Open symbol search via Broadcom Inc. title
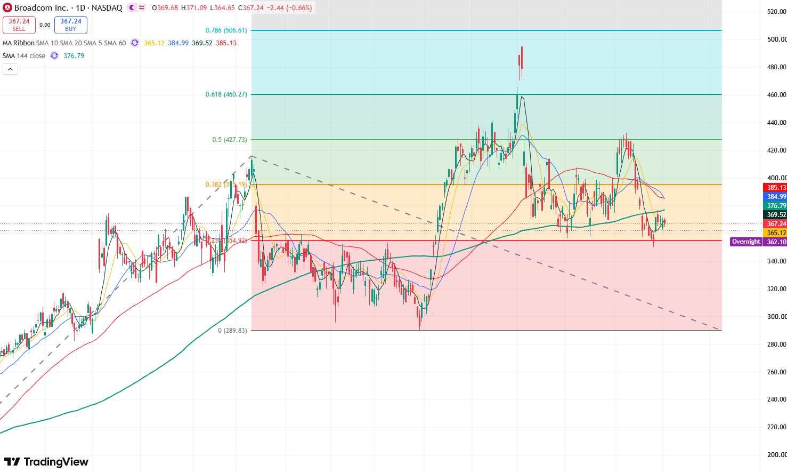 [42, 7]
